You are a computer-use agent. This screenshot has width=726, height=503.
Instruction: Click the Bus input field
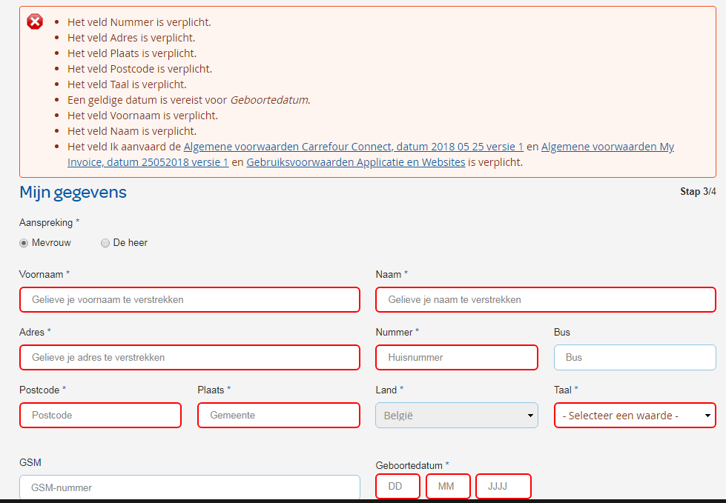click(x=634, y=358)
